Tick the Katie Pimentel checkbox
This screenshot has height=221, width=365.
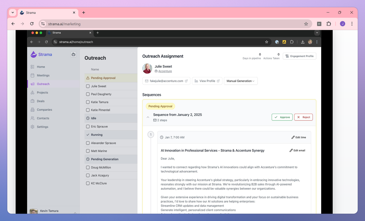click(x=88, y=110)
